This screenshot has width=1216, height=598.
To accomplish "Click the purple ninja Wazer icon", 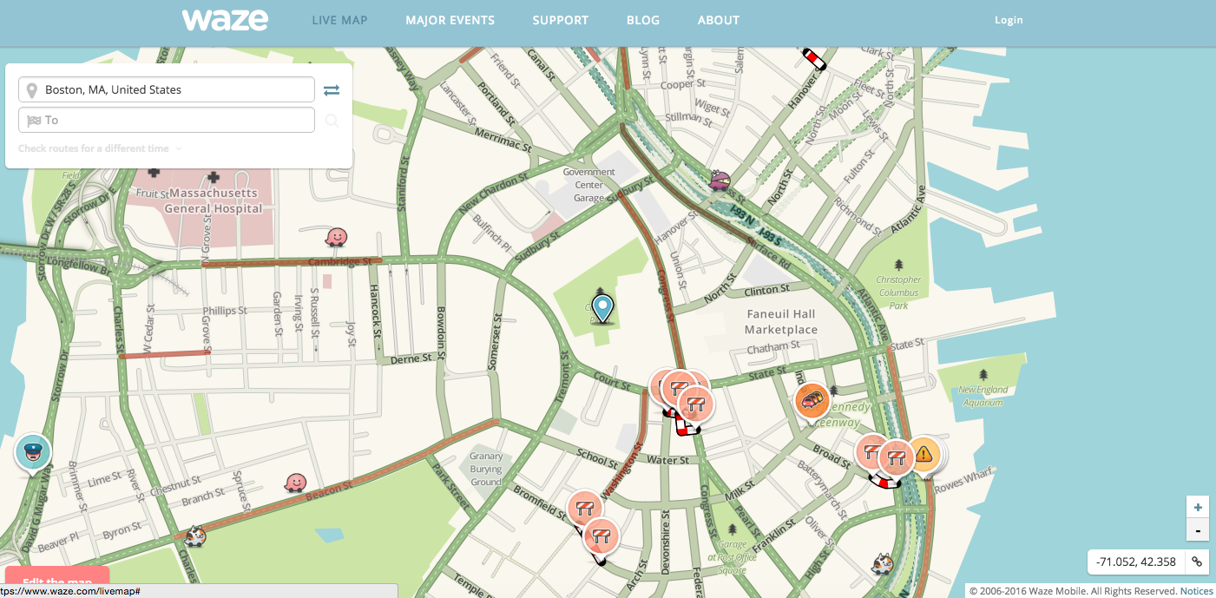I will (x=720, y=180).
